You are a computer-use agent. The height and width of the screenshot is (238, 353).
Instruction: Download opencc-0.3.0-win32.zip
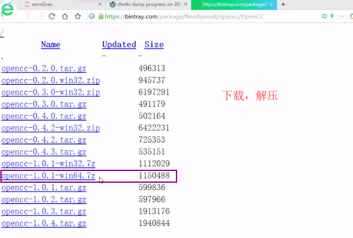point(50,92)
